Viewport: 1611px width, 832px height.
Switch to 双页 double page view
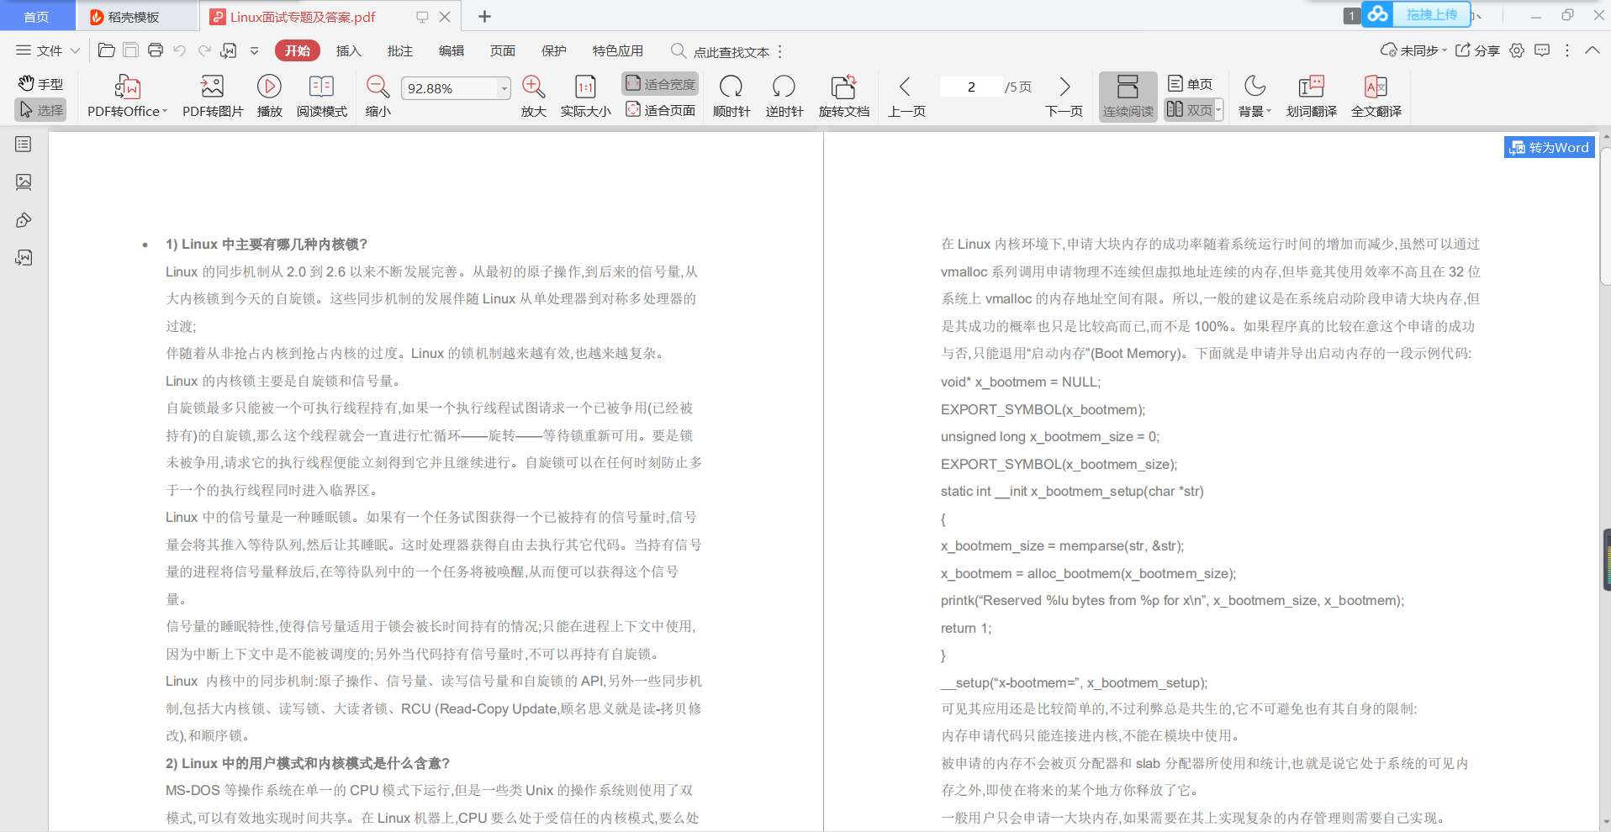(x=1189, y=109)
